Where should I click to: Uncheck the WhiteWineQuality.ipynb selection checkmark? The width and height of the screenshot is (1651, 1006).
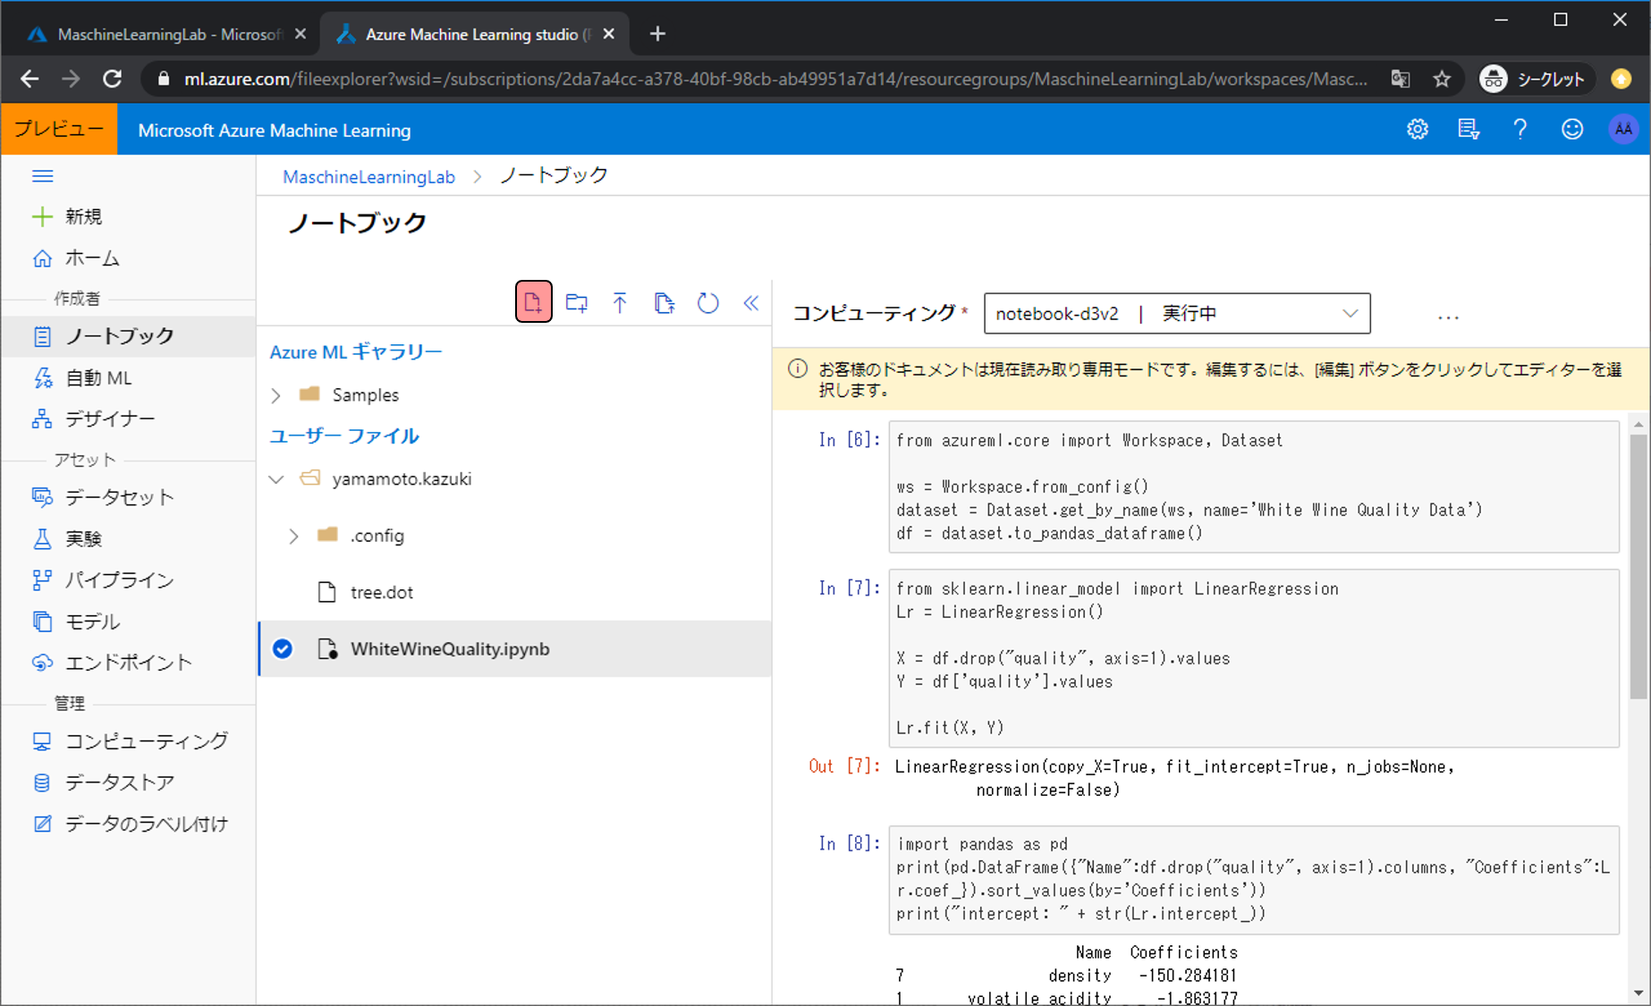283,649
